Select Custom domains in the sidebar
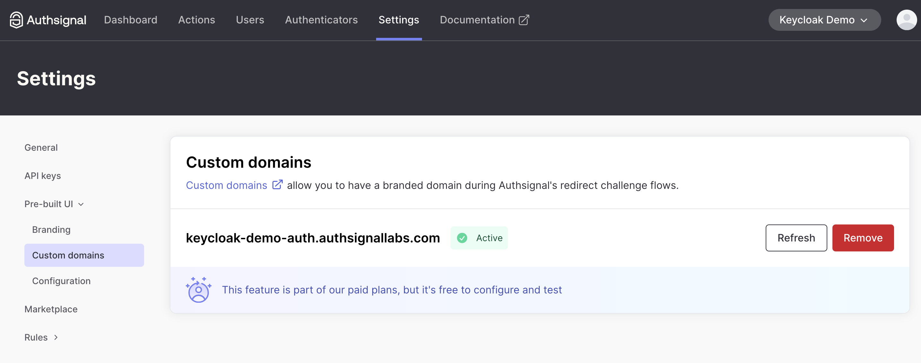Image resolution: width=921 pixels, height=363 pixels. [84, 255]
